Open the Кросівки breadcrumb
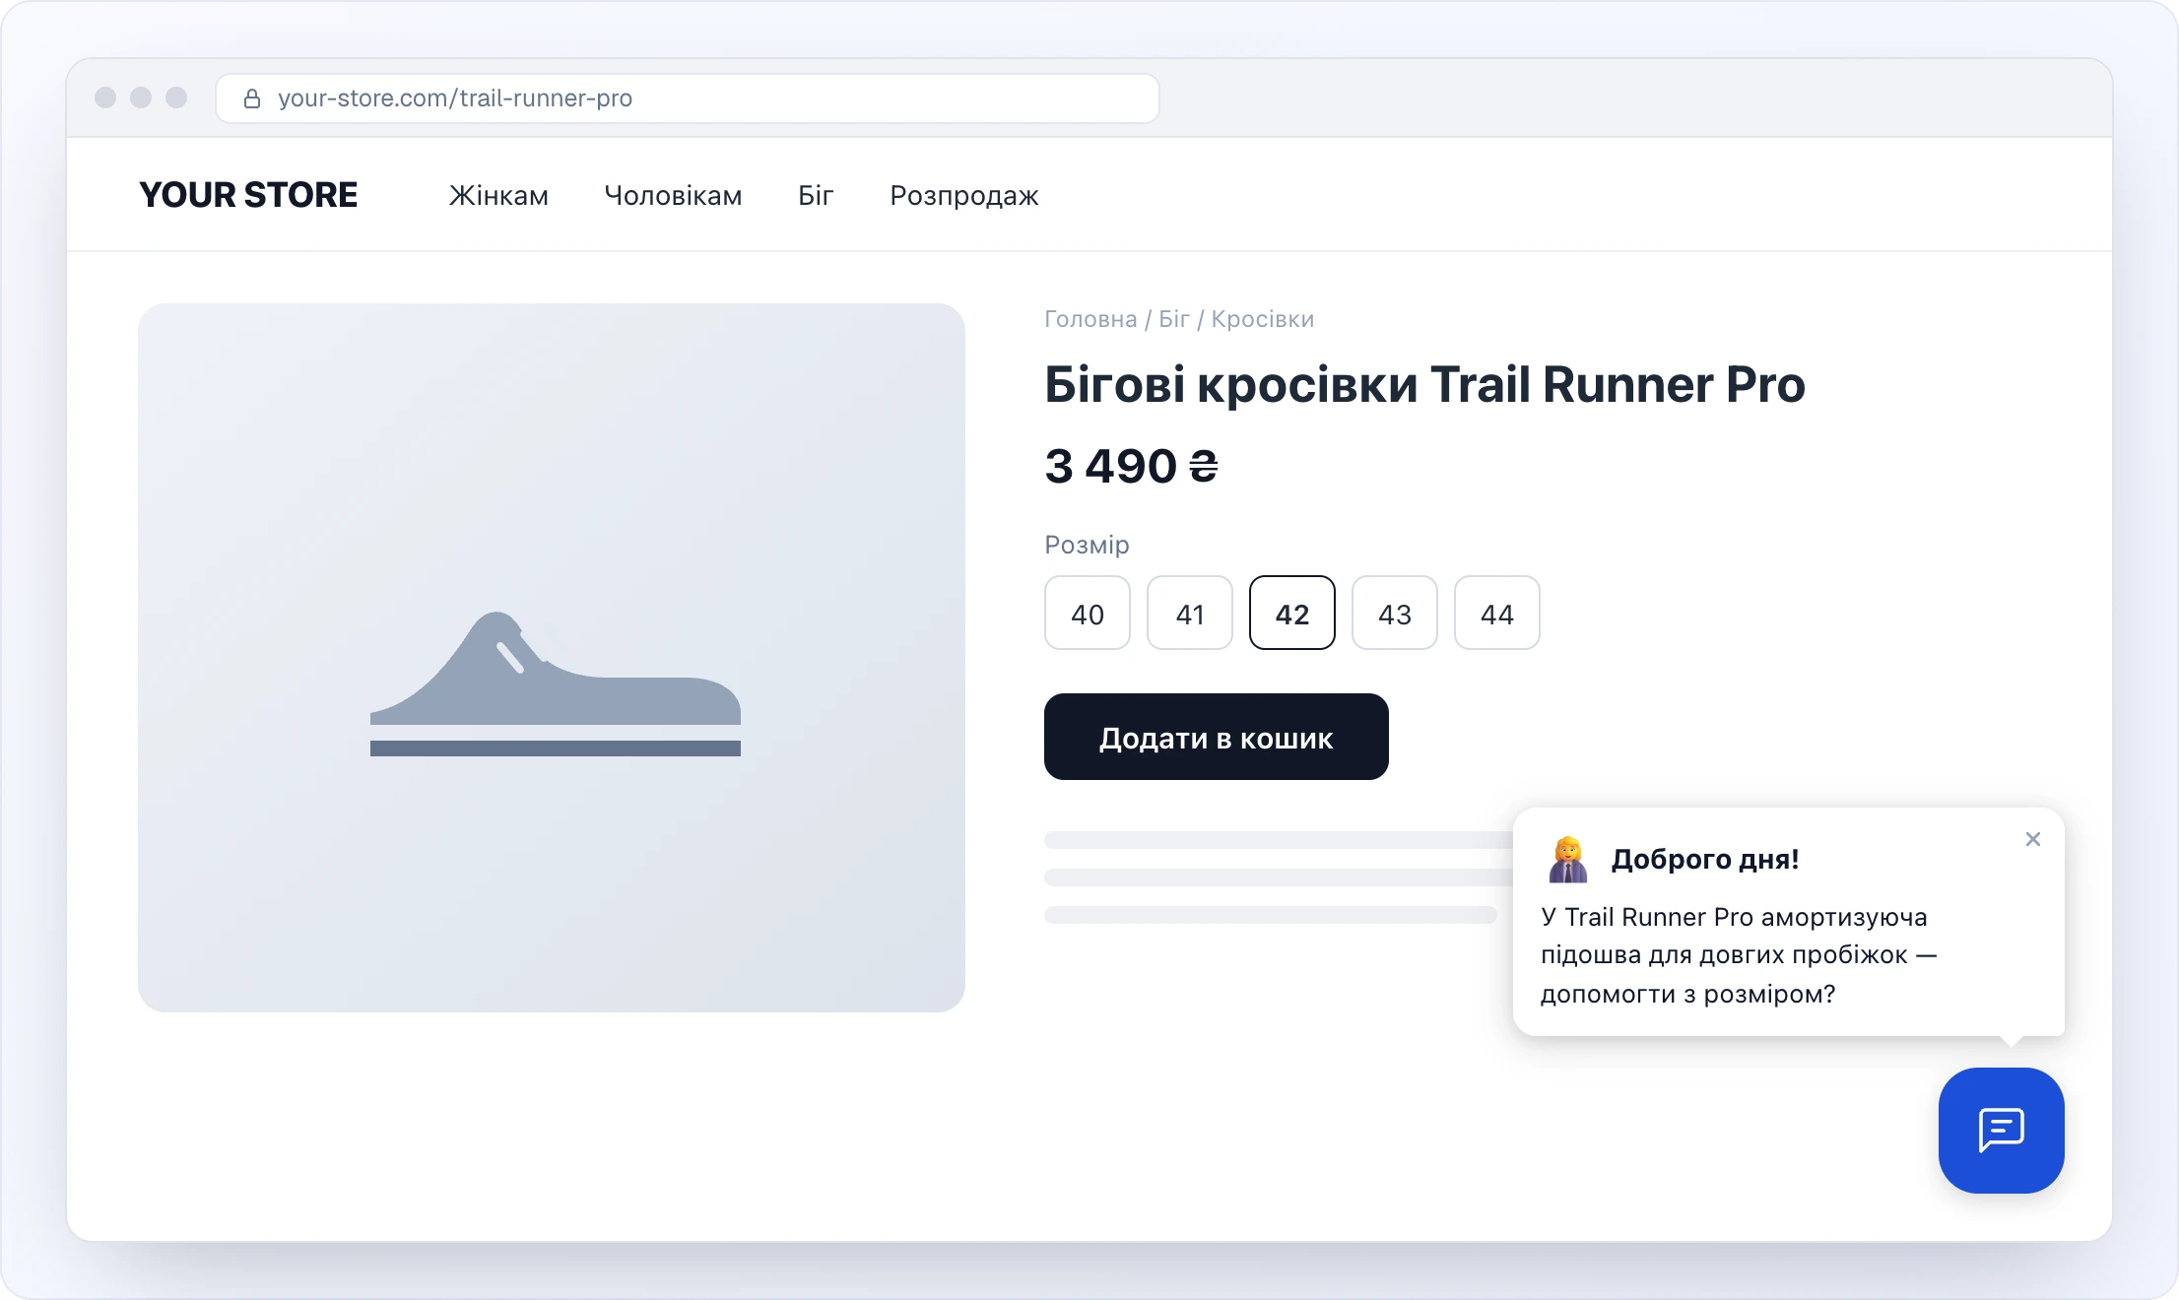Screen dimensions: 2179x1300 click(1262, 319)
